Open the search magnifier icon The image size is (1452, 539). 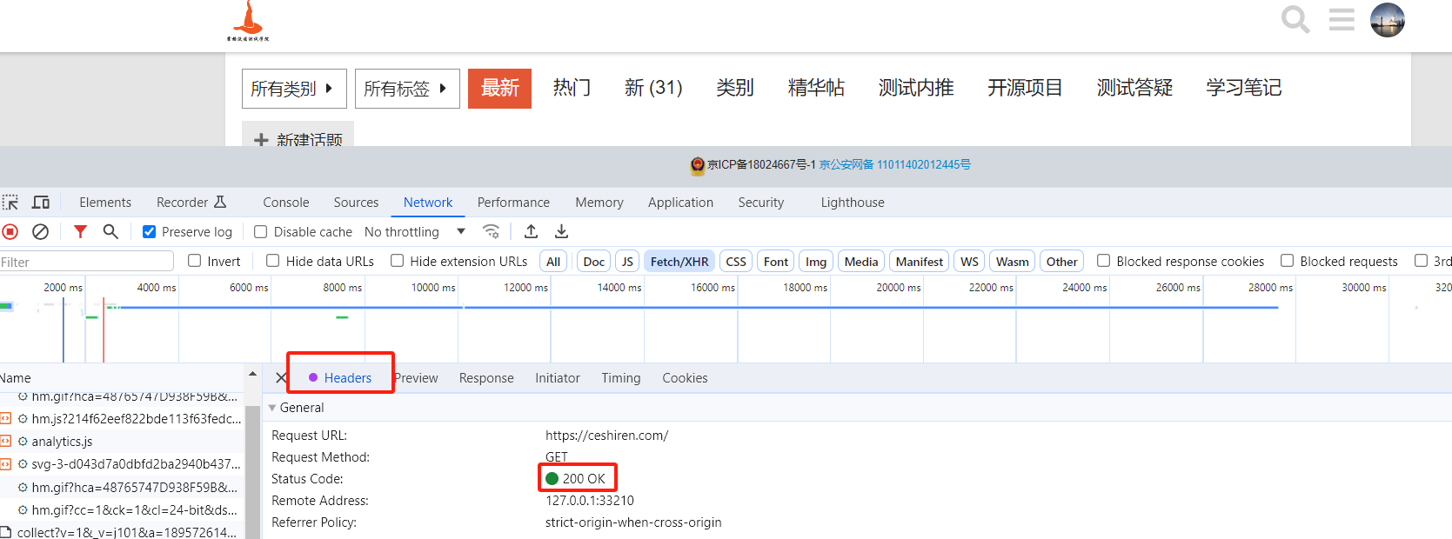(1295, 19)
